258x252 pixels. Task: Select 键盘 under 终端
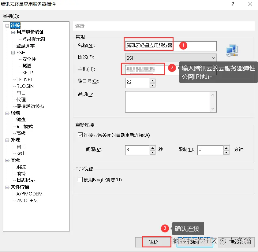coord(21,120)
